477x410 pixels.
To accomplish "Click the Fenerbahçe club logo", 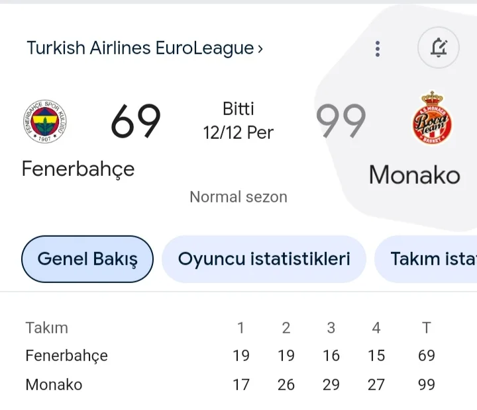I will [45, 122].
